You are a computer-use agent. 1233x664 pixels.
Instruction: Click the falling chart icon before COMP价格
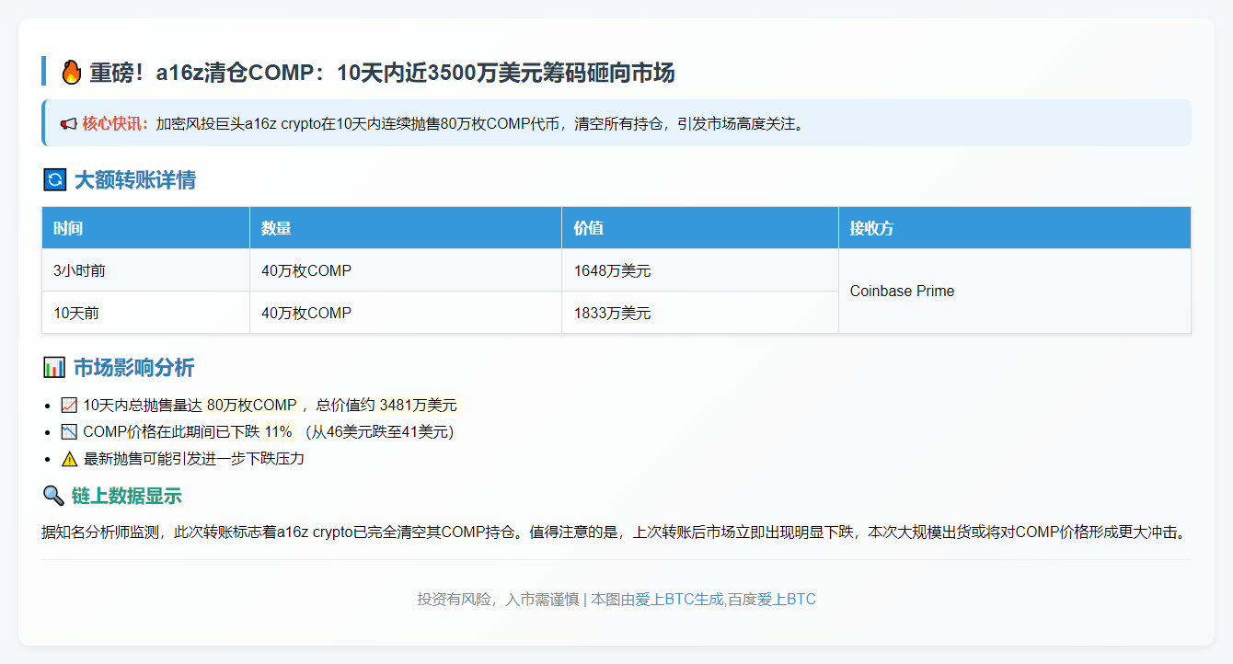pos(69,431)
